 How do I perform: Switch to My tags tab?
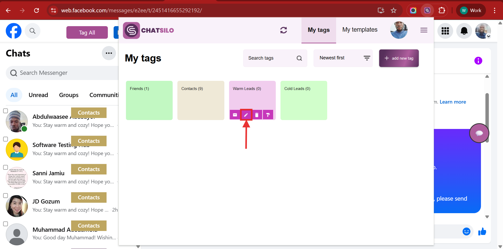pos(319,30)
